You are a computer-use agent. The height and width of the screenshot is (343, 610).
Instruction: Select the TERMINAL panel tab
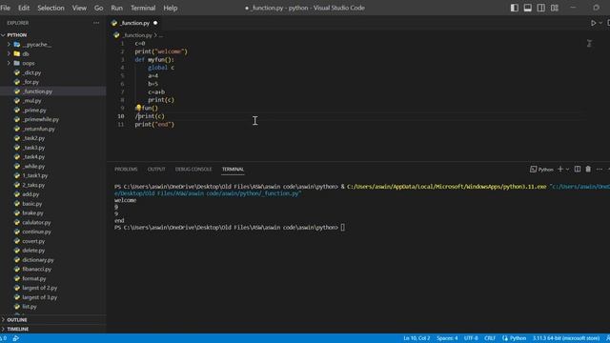click(x=233, y=170)
